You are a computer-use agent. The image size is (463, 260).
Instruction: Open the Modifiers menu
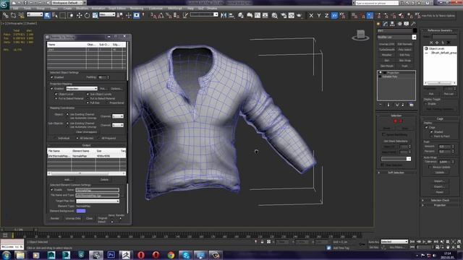pyautogui.click(x=82, y=8)
